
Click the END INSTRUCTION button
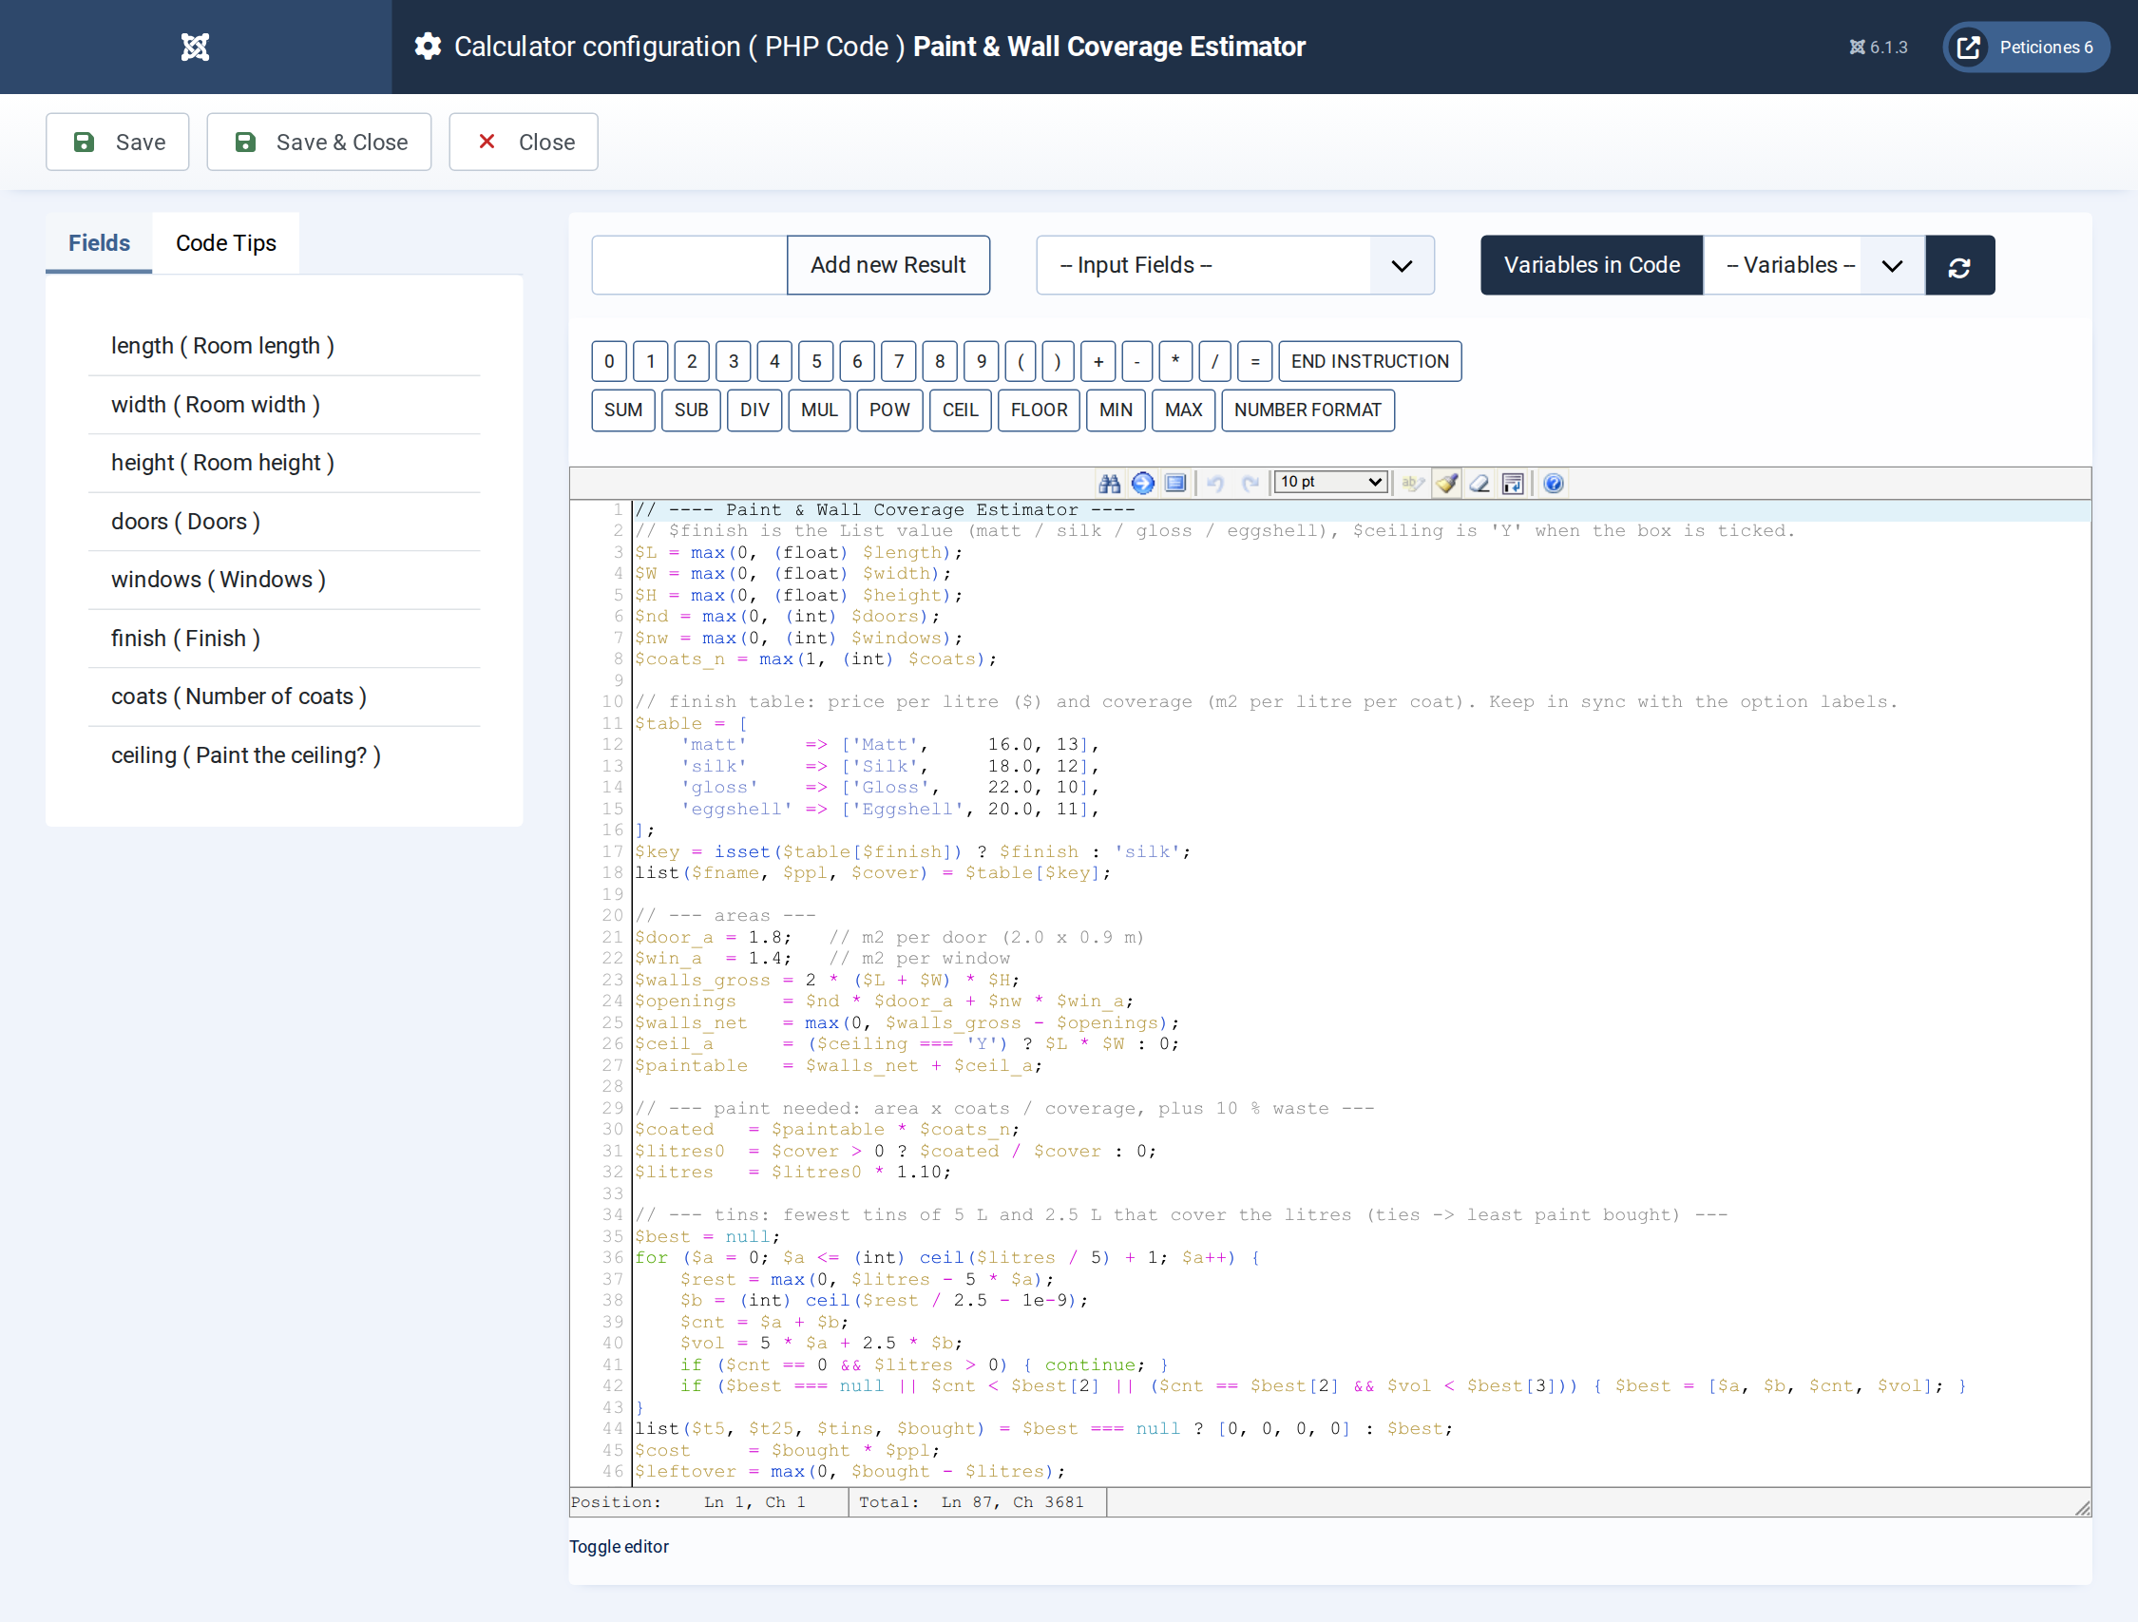coord(1369,361)
